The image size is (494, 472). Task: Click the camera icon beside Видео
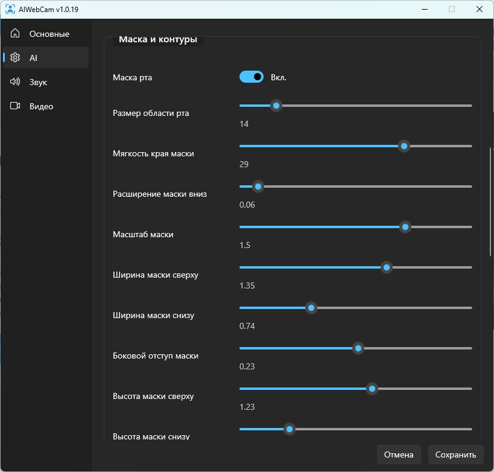[x=15, y=106]
